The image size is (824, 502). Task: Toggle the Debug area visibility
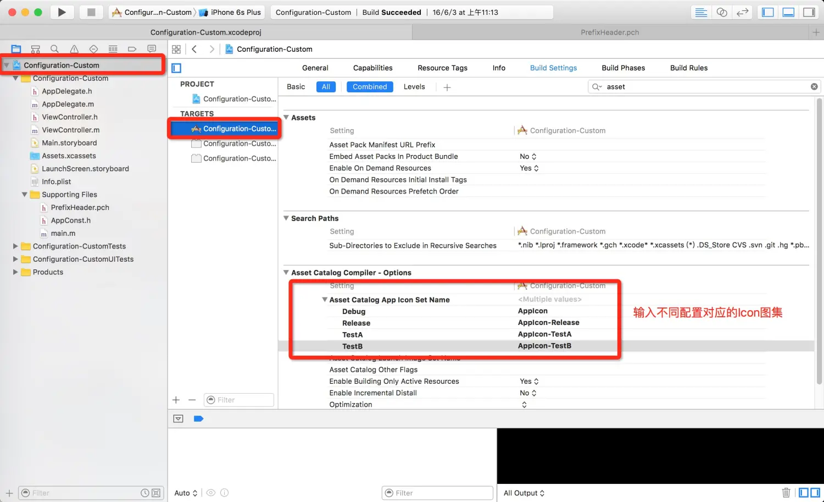[788, 12]
